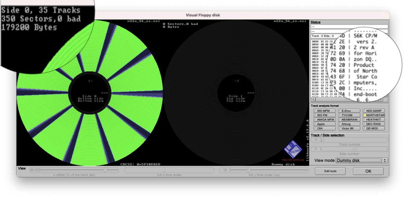The width and height of the screenshot is (406, 199).
Task: Turn on C64 format analysis
Action: point(315,129)
